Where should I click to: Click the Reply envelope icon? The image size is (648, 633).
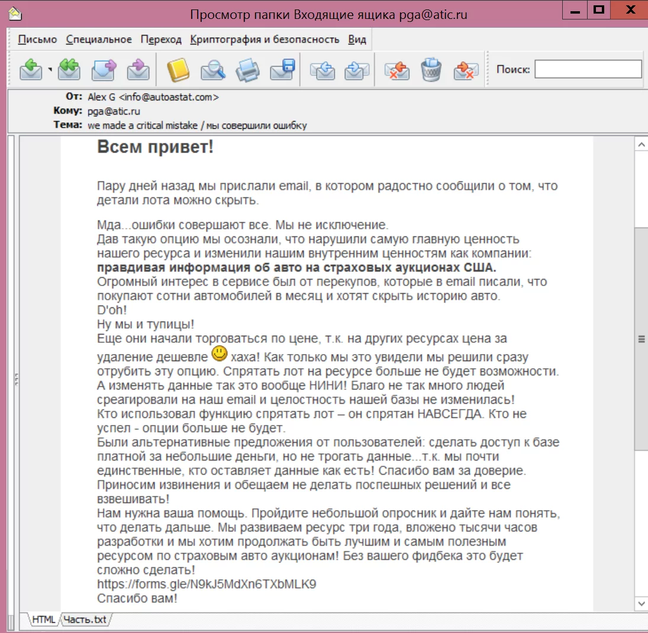coord(31,69)
